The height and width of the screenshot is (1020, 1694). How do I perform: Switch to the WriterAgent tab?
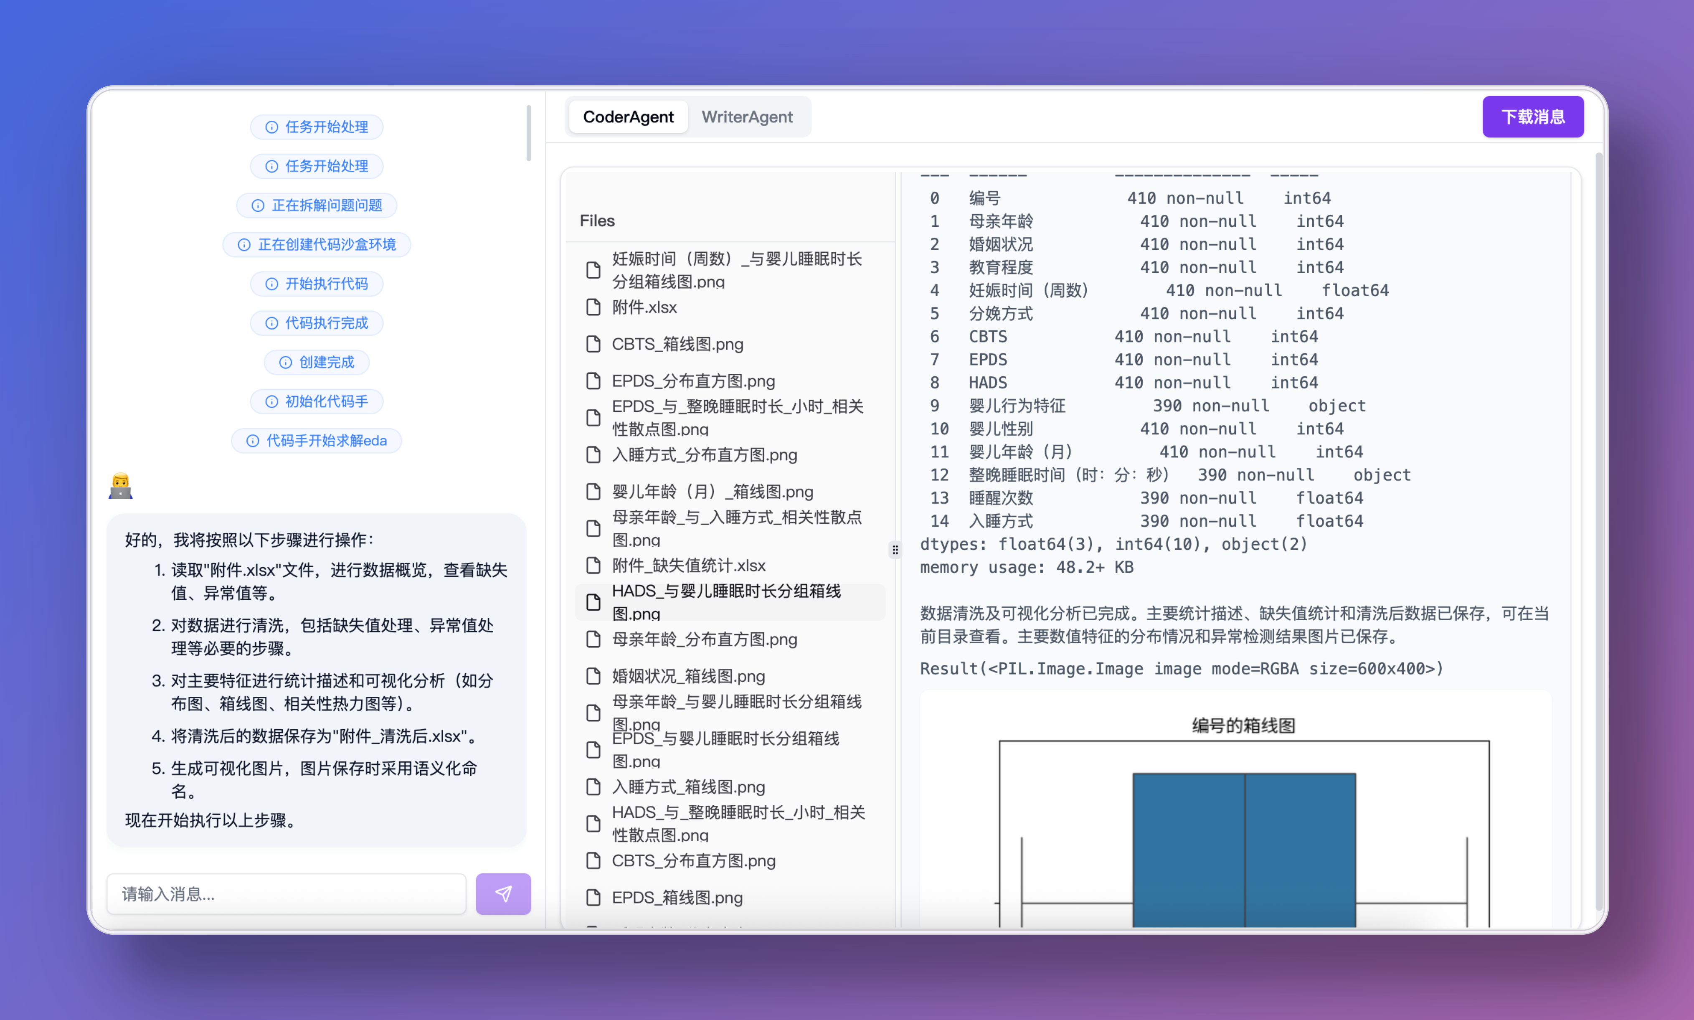point(748,117)
